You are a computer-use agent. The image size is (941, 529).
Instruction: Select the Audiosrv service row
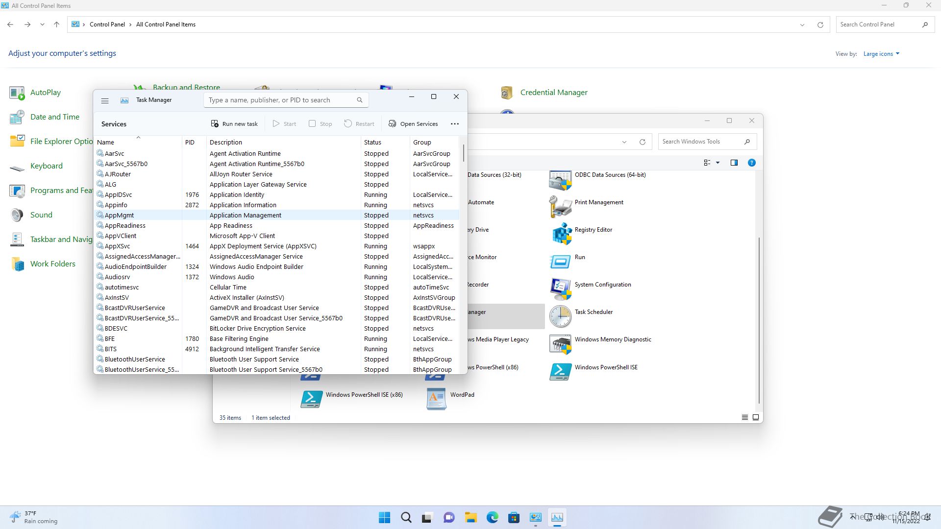(276, 277)
